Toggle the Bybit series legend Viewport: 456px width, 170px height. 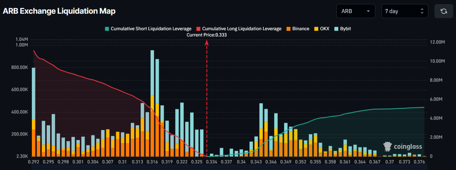[x=342, y=29]
